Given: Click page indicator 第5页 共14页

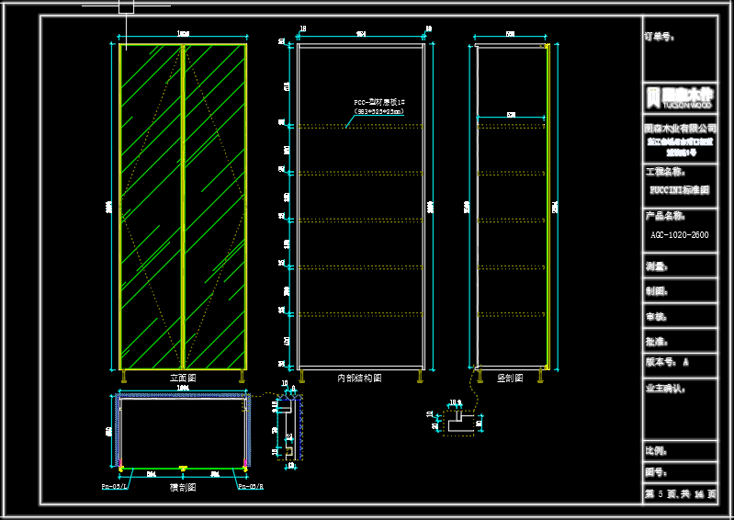Looking at the screenshot, I should click(679, 494).
